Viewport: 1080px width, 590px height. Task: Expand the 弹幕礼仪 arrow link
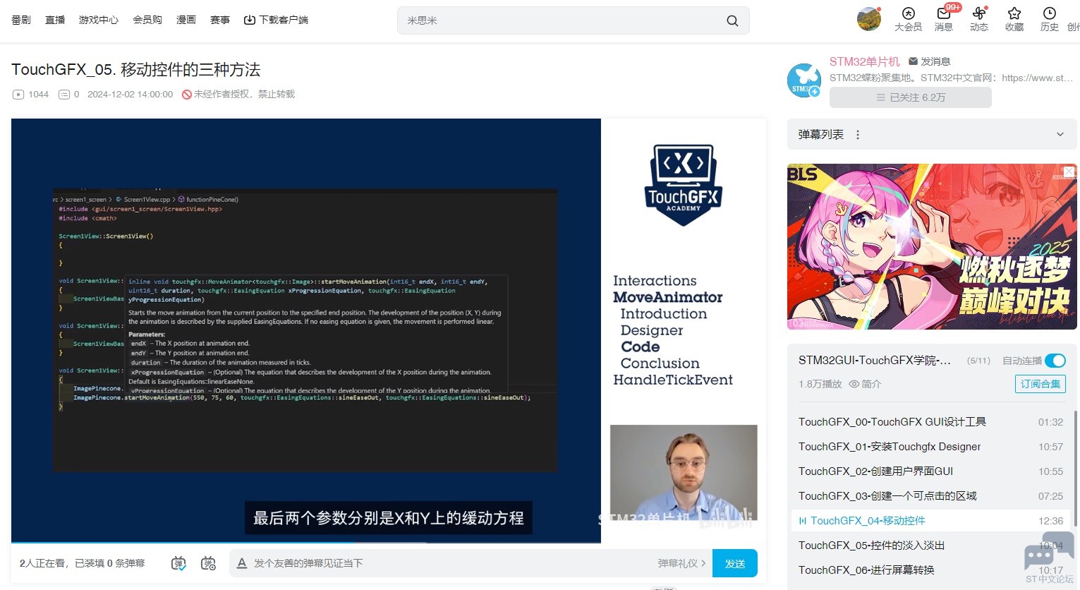(681, 563)
